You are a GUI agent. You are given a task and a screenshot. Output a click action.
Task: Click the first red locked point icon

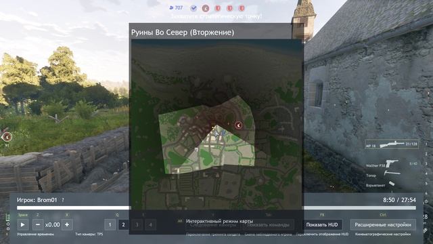[218, 8]
